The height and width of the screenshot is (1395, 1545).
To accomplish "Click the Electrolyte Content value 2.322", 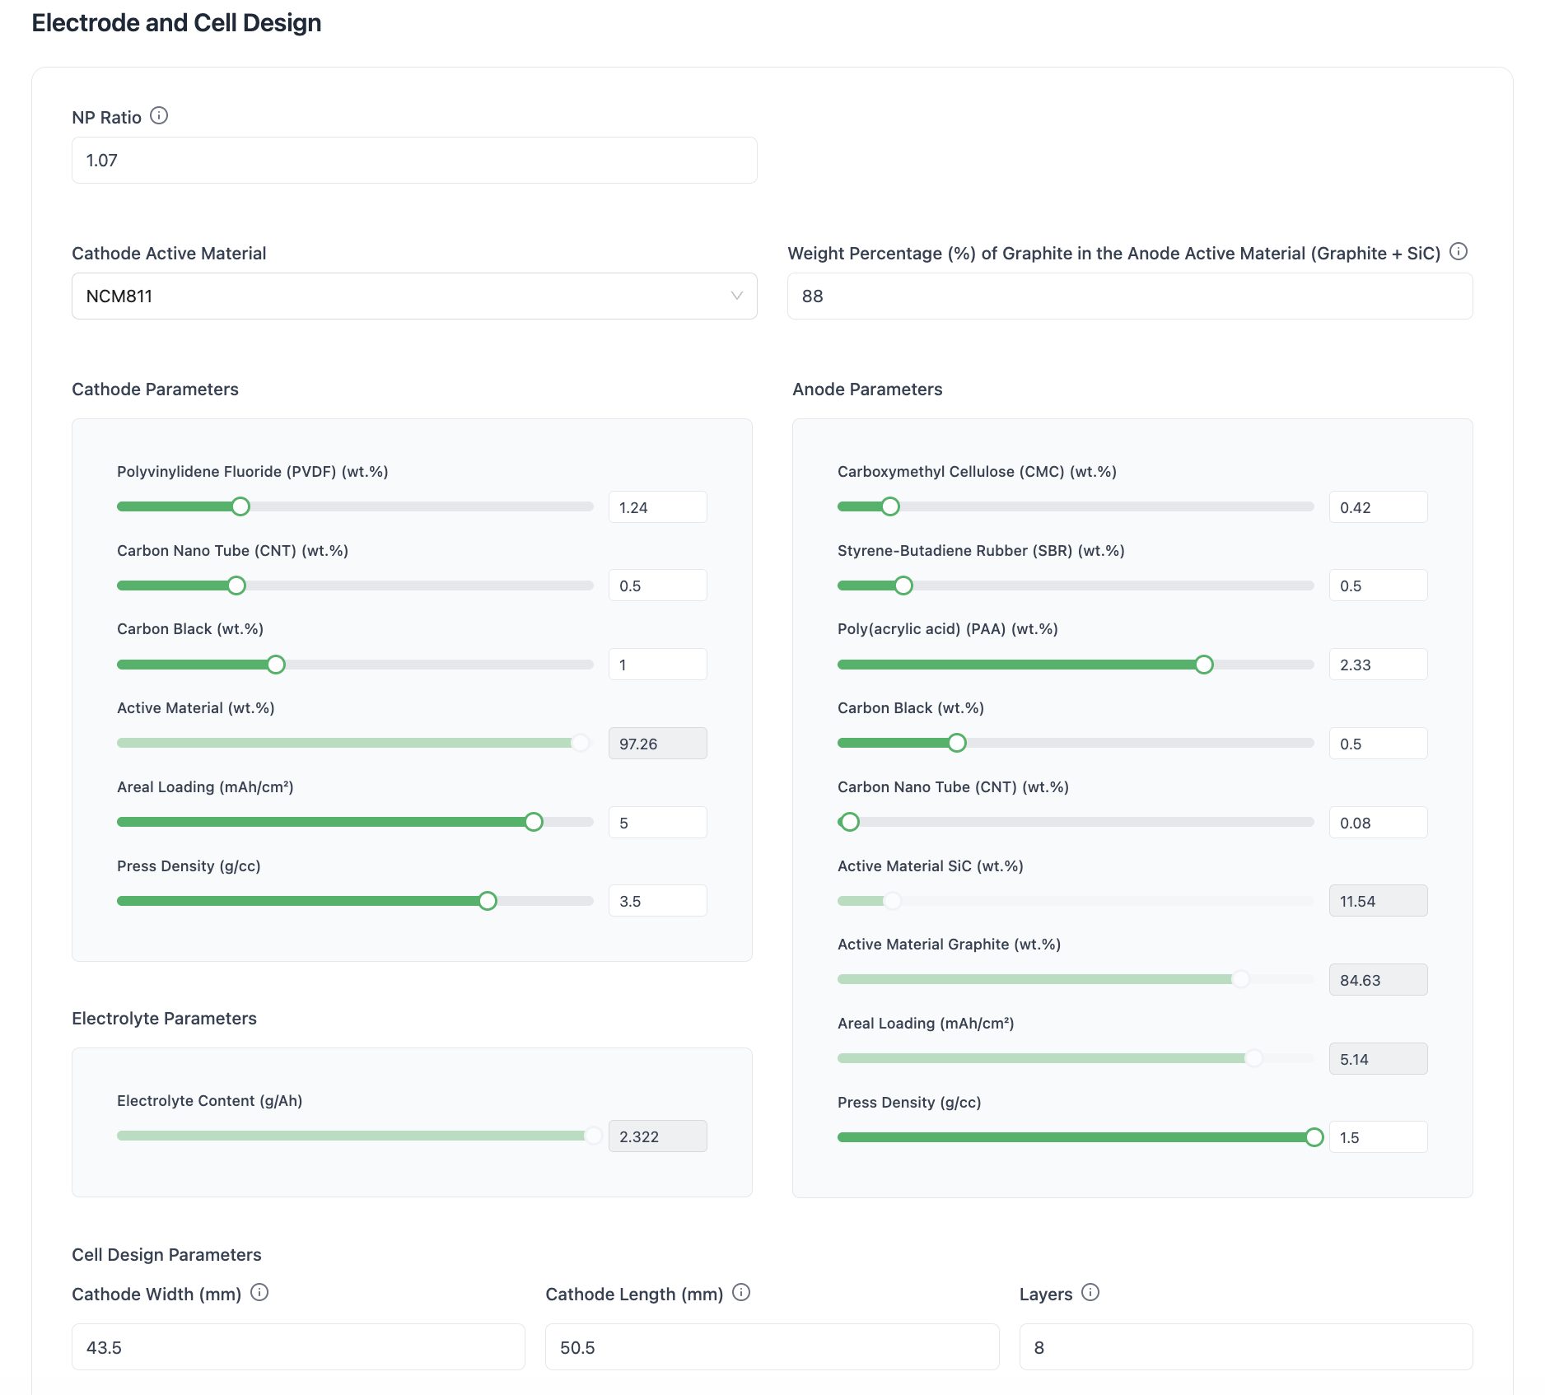I will [x=658, y=1136].
